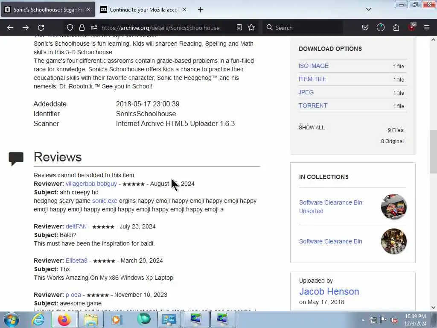Open the taskbar clock showing 10:09 PM

click(x=415, y=319)
